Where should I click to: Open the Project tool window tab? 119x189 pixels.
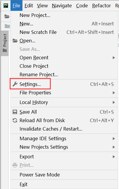(5, 43)
